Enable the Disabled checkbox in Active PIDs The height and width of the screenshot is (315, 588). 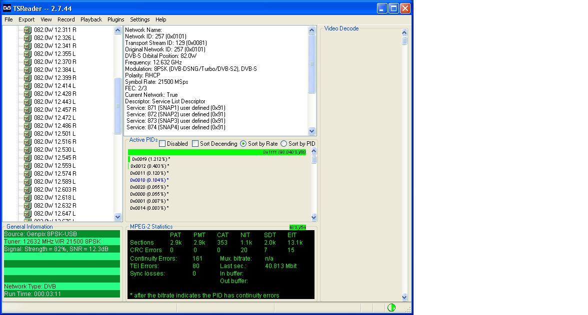[162, 143]
